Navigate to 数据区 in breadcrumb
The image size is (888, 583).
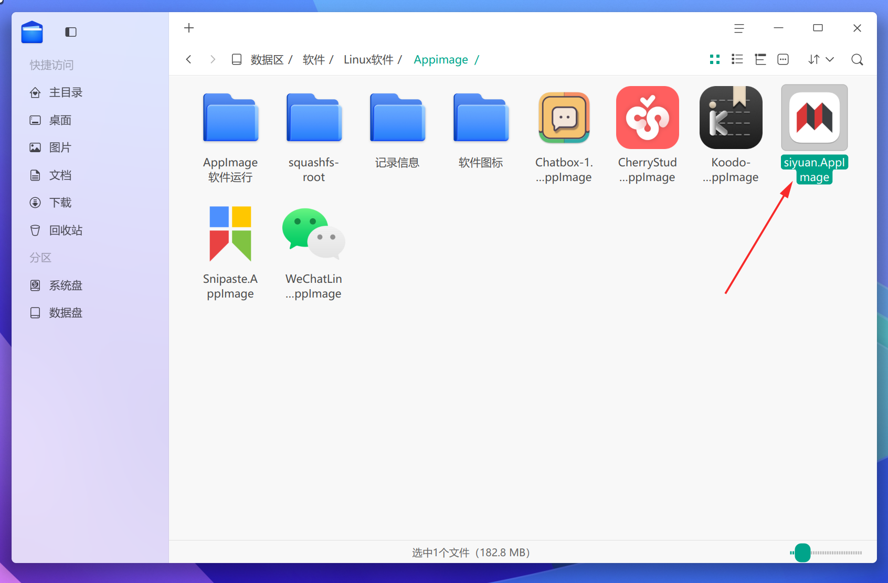pos(267,60)
